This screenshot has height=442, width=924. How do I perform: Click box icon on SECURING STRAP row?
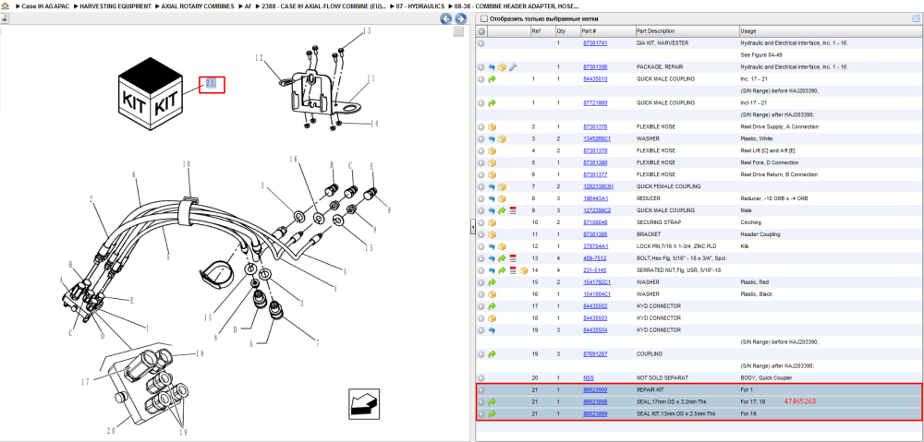tap(492, 222)
